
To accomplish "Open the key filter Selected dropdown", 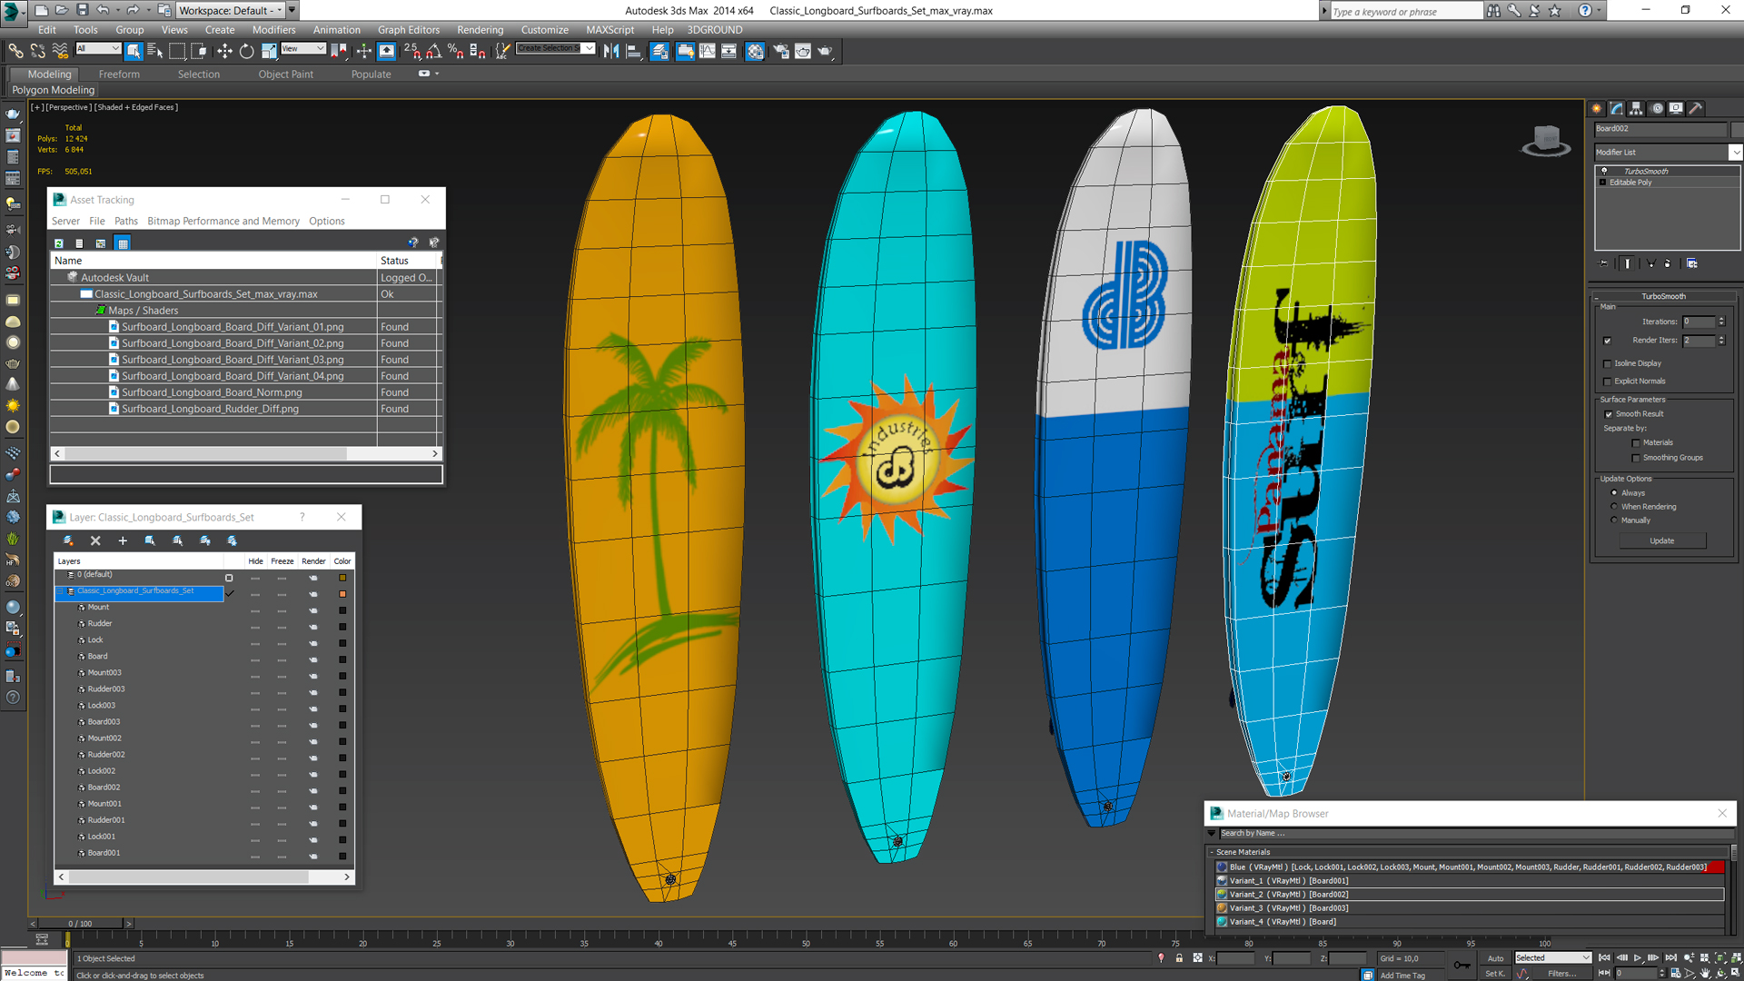I will coord(1552,957).
